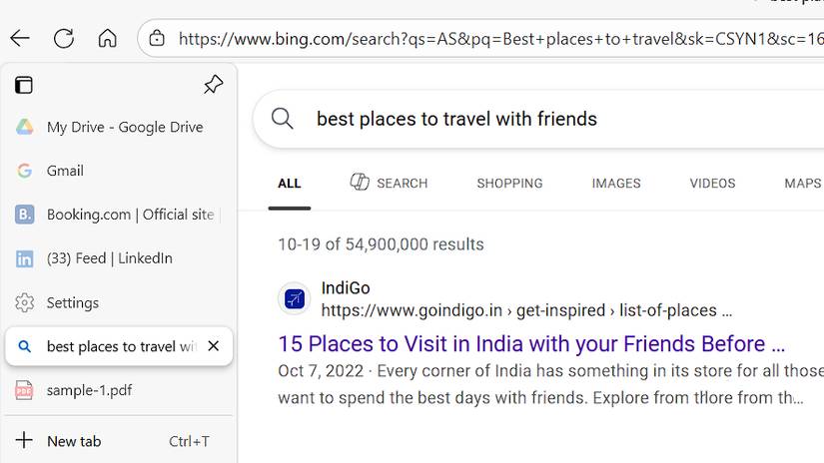This screenshot has width=824, height=463.
Task: Open the LinkedIn Feed tab
Action: 109,258
